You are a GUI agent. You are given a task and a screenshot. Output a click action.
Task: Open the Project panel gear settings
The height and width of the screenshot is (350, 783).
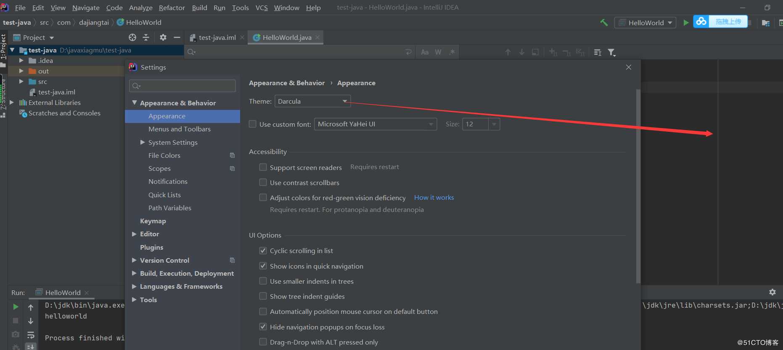[163, 37]
